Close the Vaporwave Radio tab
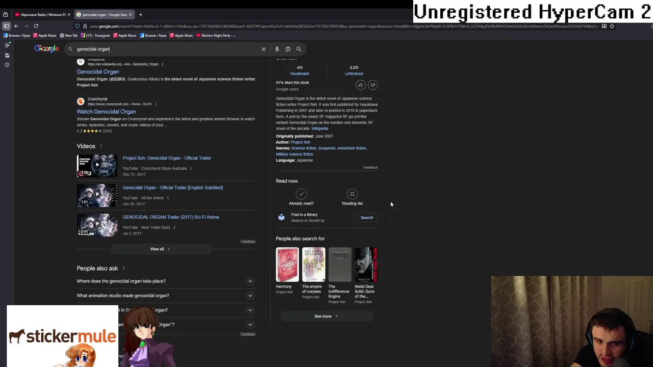653x367 pixels. (69, 14)
